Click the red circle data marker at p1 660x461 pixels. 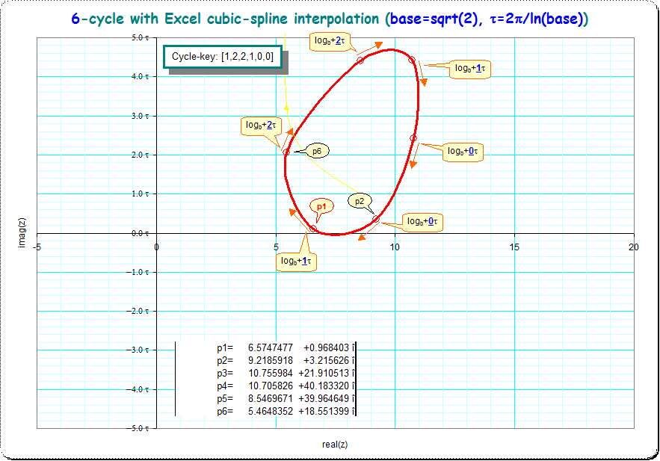312,229
